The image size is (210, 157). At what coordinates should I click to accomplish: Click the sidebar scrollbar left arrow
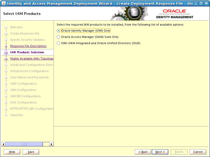(x=3, y=144)
